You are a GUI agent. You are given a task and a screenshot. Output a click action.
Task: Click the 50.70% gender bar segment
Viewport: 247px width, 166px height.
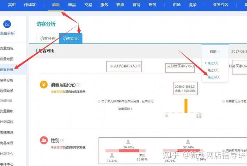click(129, 151)
